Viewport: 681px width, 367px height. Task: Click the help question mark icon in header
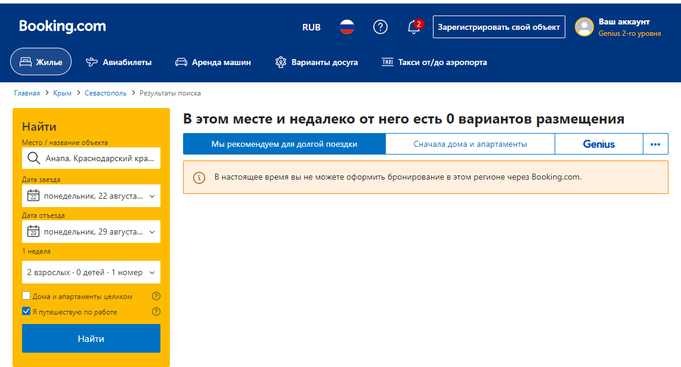[380, 27]
